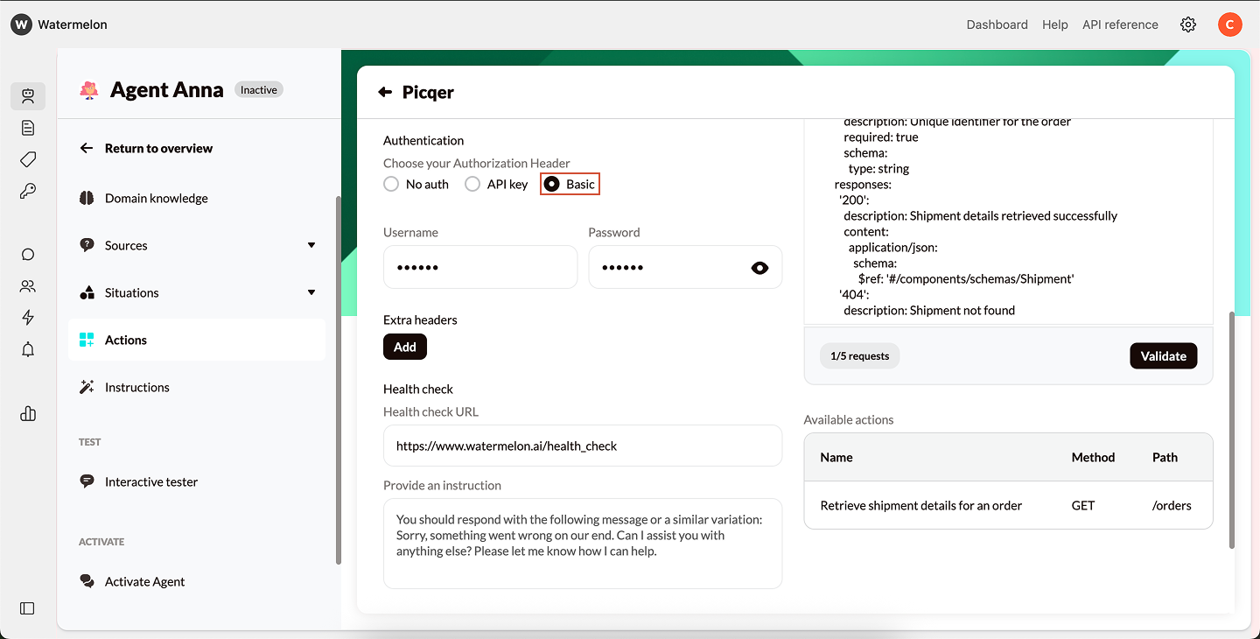Choose API key as authorization header
Screen dimensions: 1260x639
[x=472, y=184]
